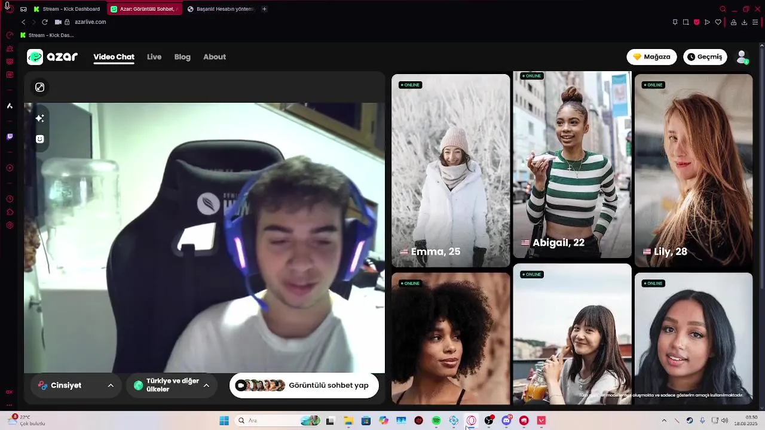Open weather widget showing 22°C
This screenshot has width=765, height=430.
[x=28, y=420]
